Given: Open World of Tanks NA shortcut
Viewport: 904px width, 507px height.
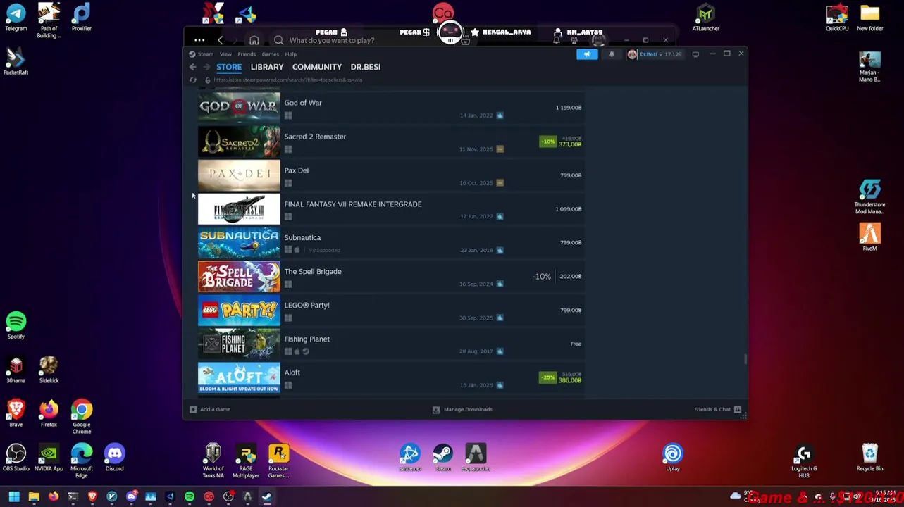Looking at the screenshot, I should tap(213, 461).
